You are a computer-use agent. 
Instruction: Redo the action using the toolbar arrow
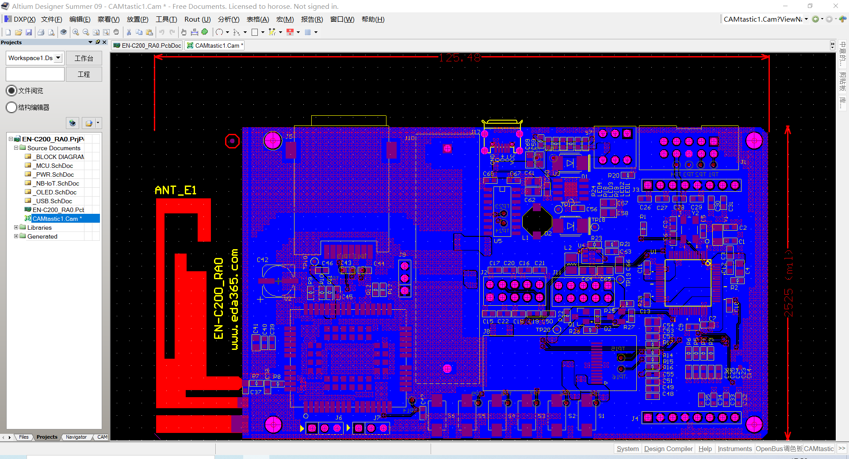pyautogui.click(x=172, y=32)
